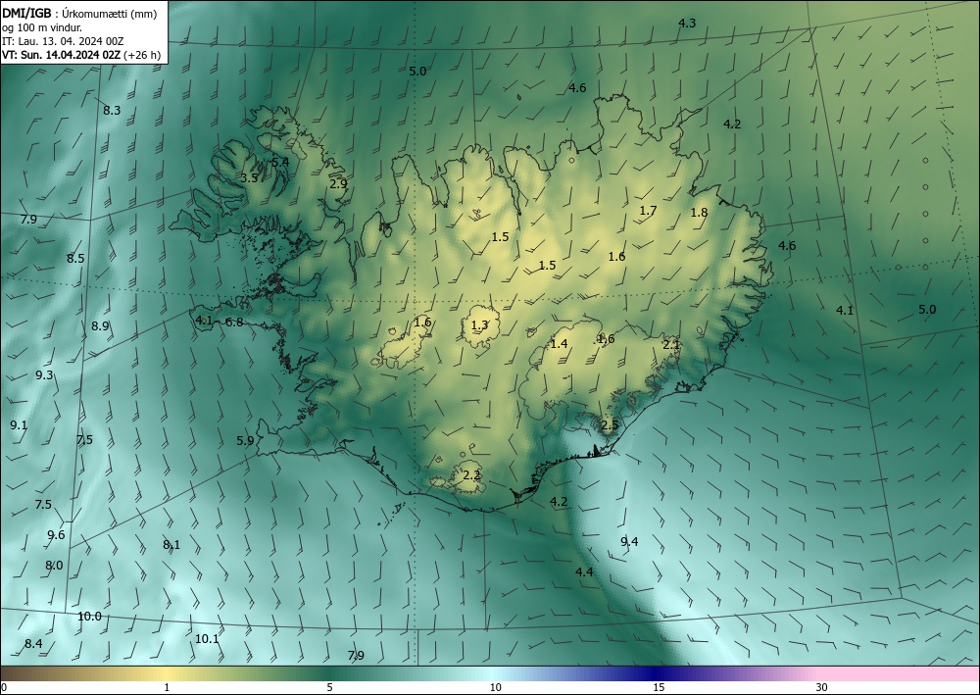Click the subtitle "og 100 m vindur."

coord(42,27)
